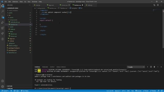Switch to the DEBUG CONSOLE panel tab

tap(61, 67)
